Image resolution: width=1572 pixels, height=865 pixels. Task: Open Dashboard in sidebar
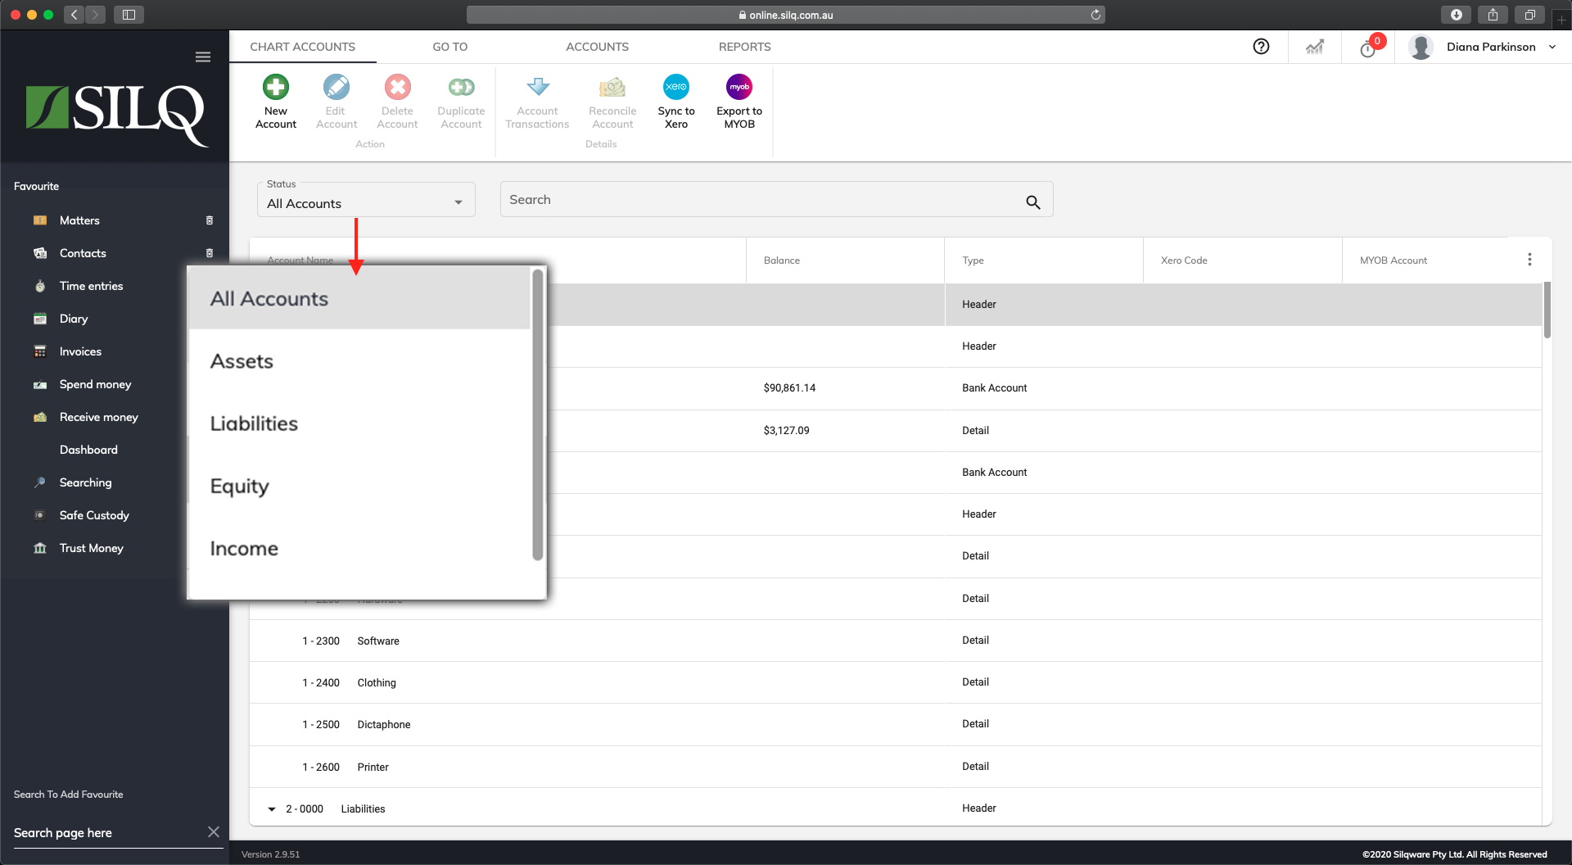click(x=88, y=450)
